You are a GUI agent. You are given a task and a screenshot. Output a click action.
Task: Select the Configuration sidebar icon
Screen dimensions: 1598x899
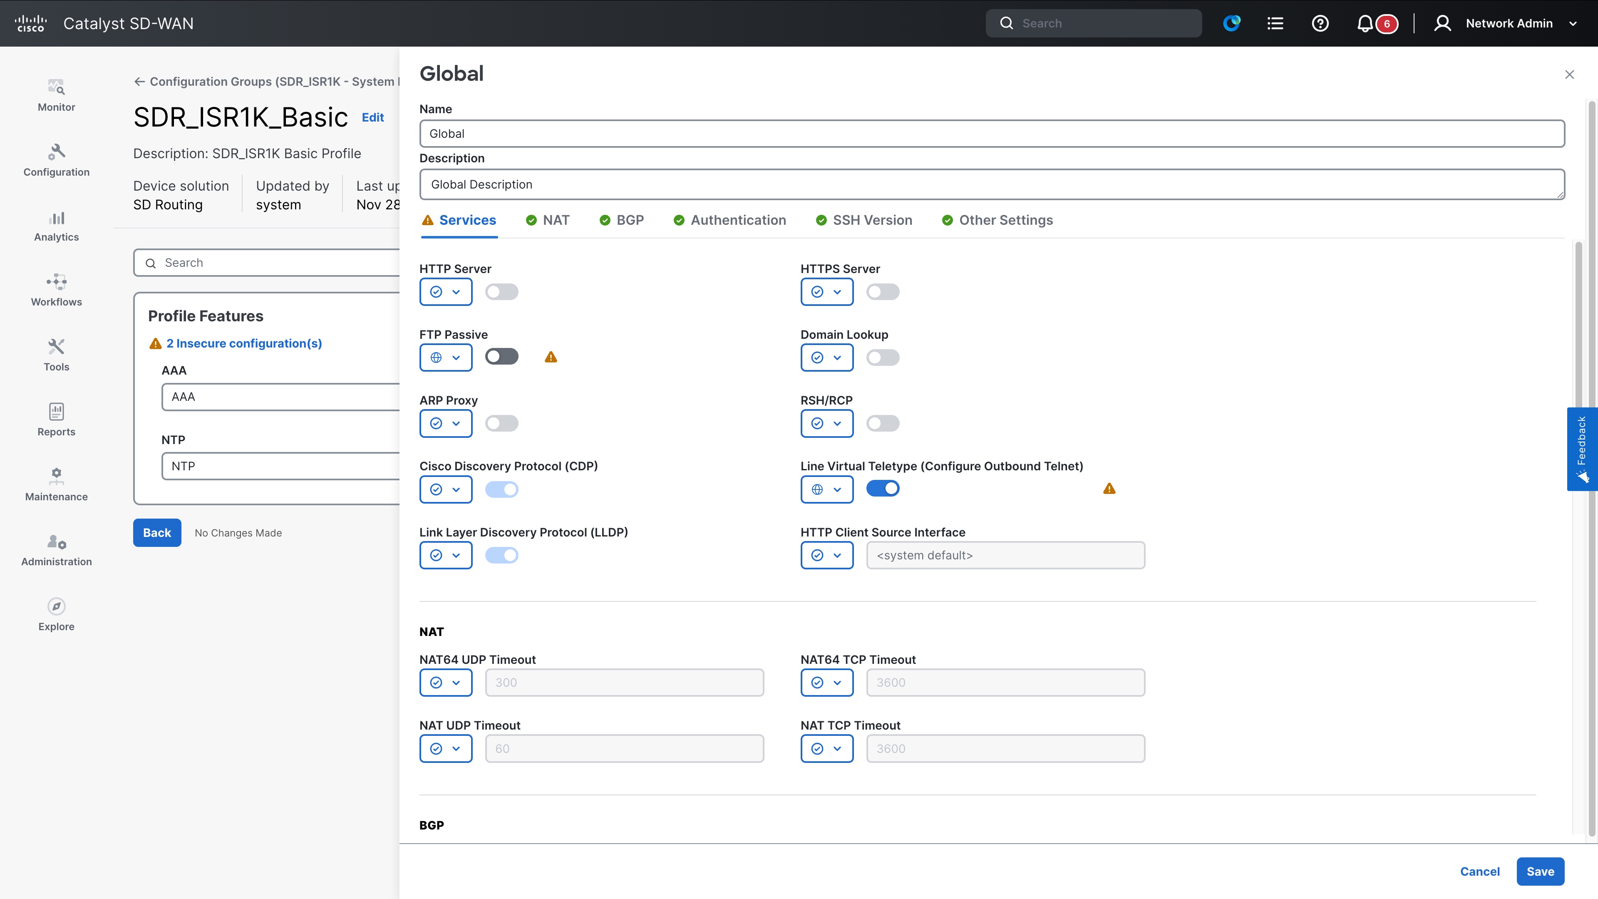click(56, 160)
